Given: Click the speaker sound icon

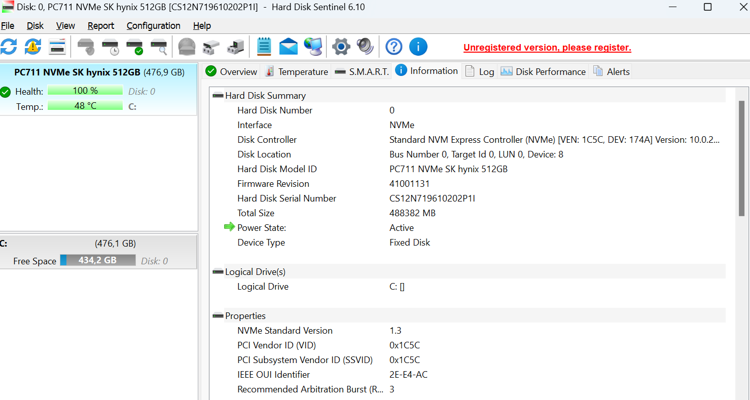Looking at the screenshot, I should pos(365,47).
